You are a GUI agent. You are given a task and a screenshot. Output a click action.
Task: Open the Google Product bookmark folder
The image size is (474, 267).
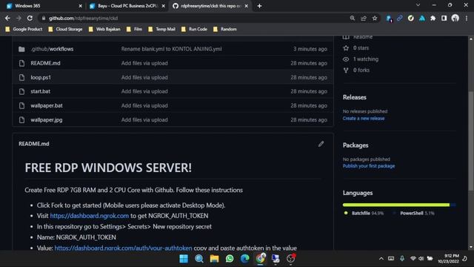(x=24, y=29)
